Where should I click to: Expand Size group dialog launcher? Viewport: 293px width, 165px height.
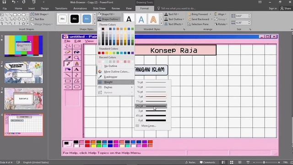click(250, 29)
